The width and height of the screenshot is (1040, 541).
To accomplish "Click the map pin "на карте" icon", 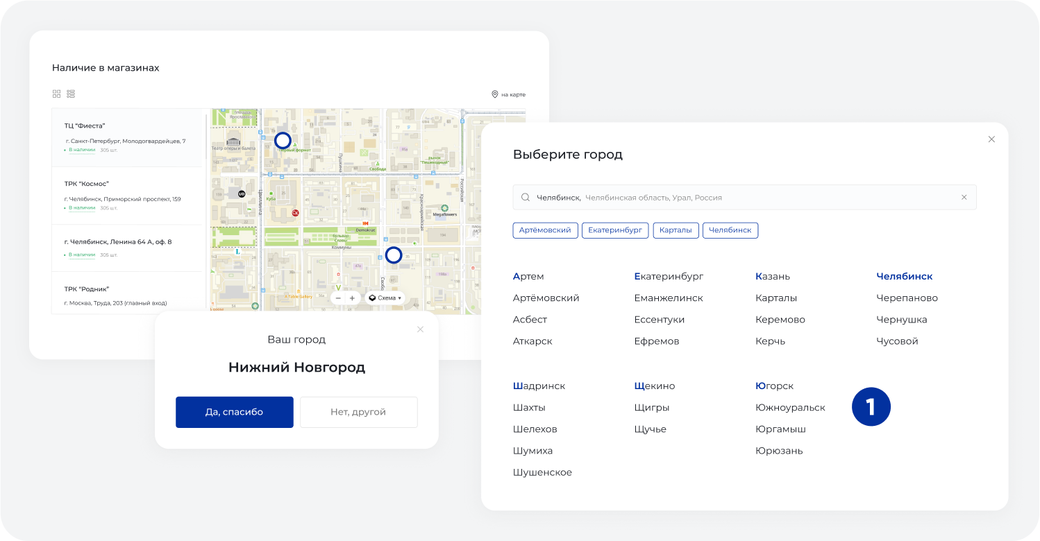I will pos(495,94).
